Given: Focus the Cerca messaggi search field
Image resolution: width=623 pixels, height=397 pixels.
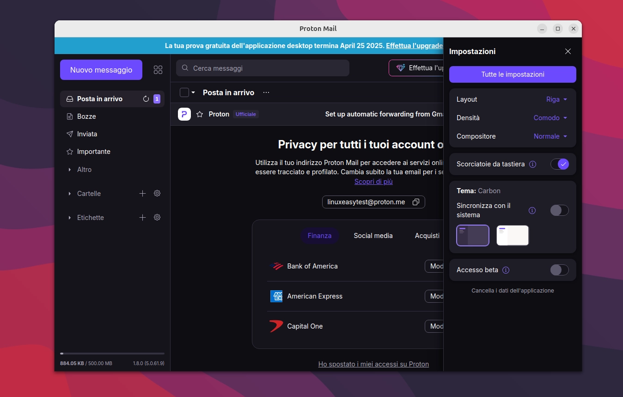Looking at the screenshot, I should point(263,68).
